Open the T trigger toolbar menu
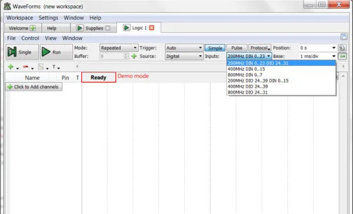Viewport: 353px width, 214px height. [x=56, y=67]
